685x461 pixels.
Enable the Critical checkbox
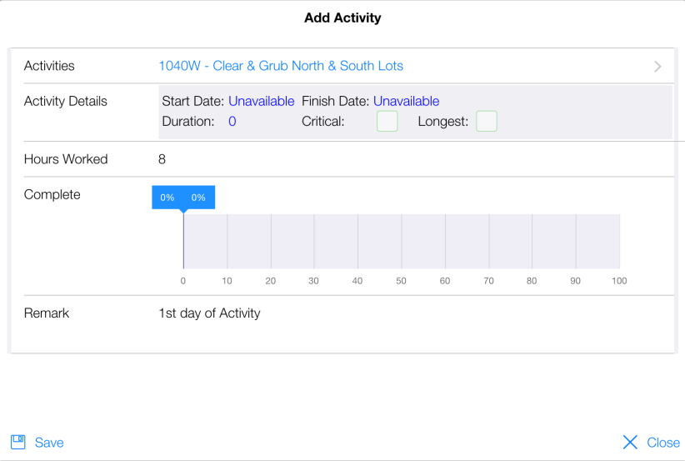point(387,122)
